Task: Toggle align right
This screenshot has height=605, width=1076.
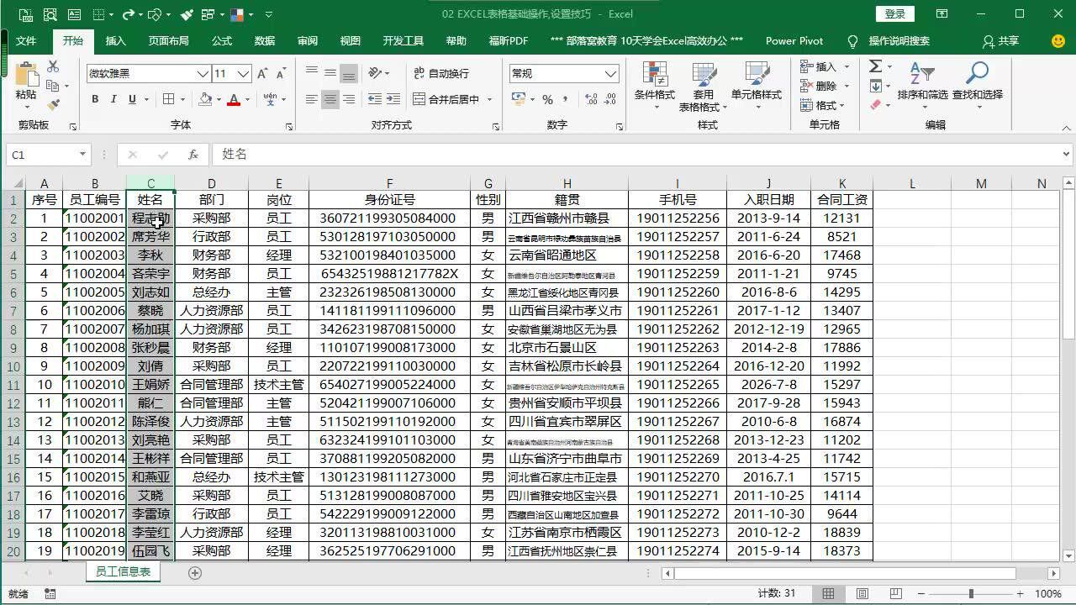Action: click(x=349, y=99)
